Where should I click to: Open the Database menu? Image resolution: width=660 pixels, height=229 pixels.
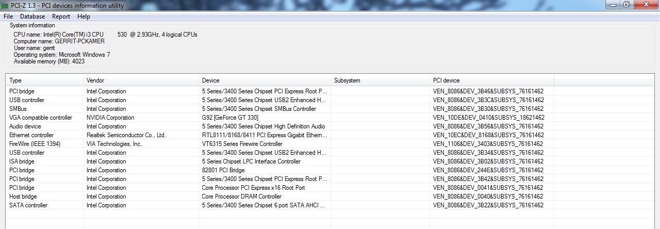[x=32, y=17]
